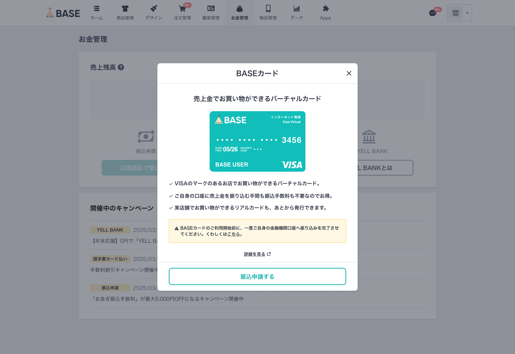The width and height of the screenshot is (515, 354).
Task: Click the YELL BANK building icon
Action: 369,137
